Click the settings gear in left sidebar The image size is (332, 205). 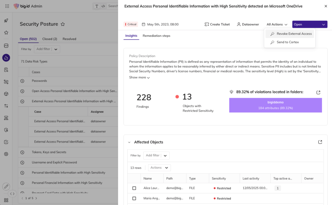pos(6,154)
